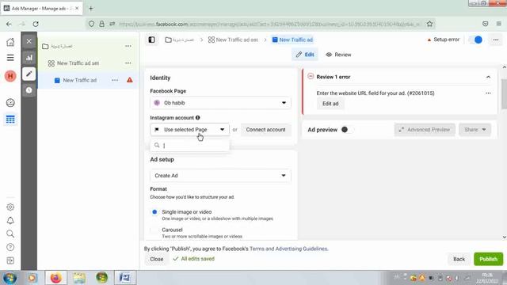Open Terms and Advertising Guidelines link
This screenshot has height=285, width=507.
[288, 249]
